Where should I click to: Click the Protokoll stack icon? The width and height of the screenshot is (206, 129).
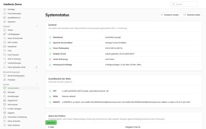[x=5, y=80]
